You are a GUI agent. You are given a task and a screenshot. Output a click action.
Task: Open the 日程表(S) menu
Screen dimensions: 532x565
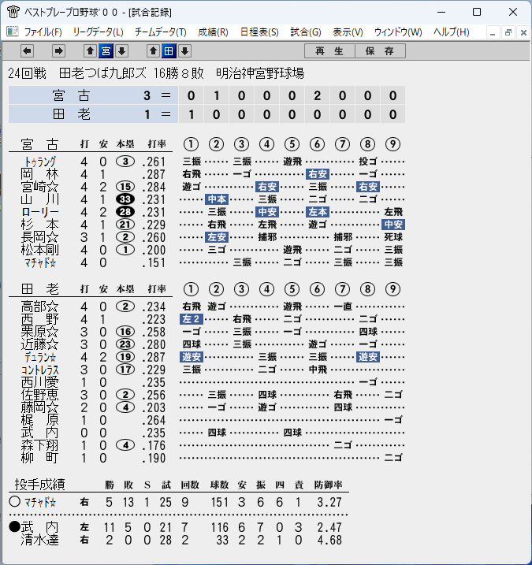click(x=259, y=32)
